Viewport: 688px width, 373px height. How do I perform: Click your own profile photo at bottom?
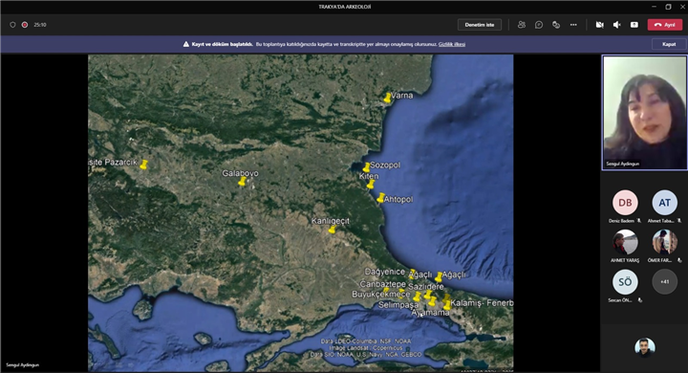645,347
